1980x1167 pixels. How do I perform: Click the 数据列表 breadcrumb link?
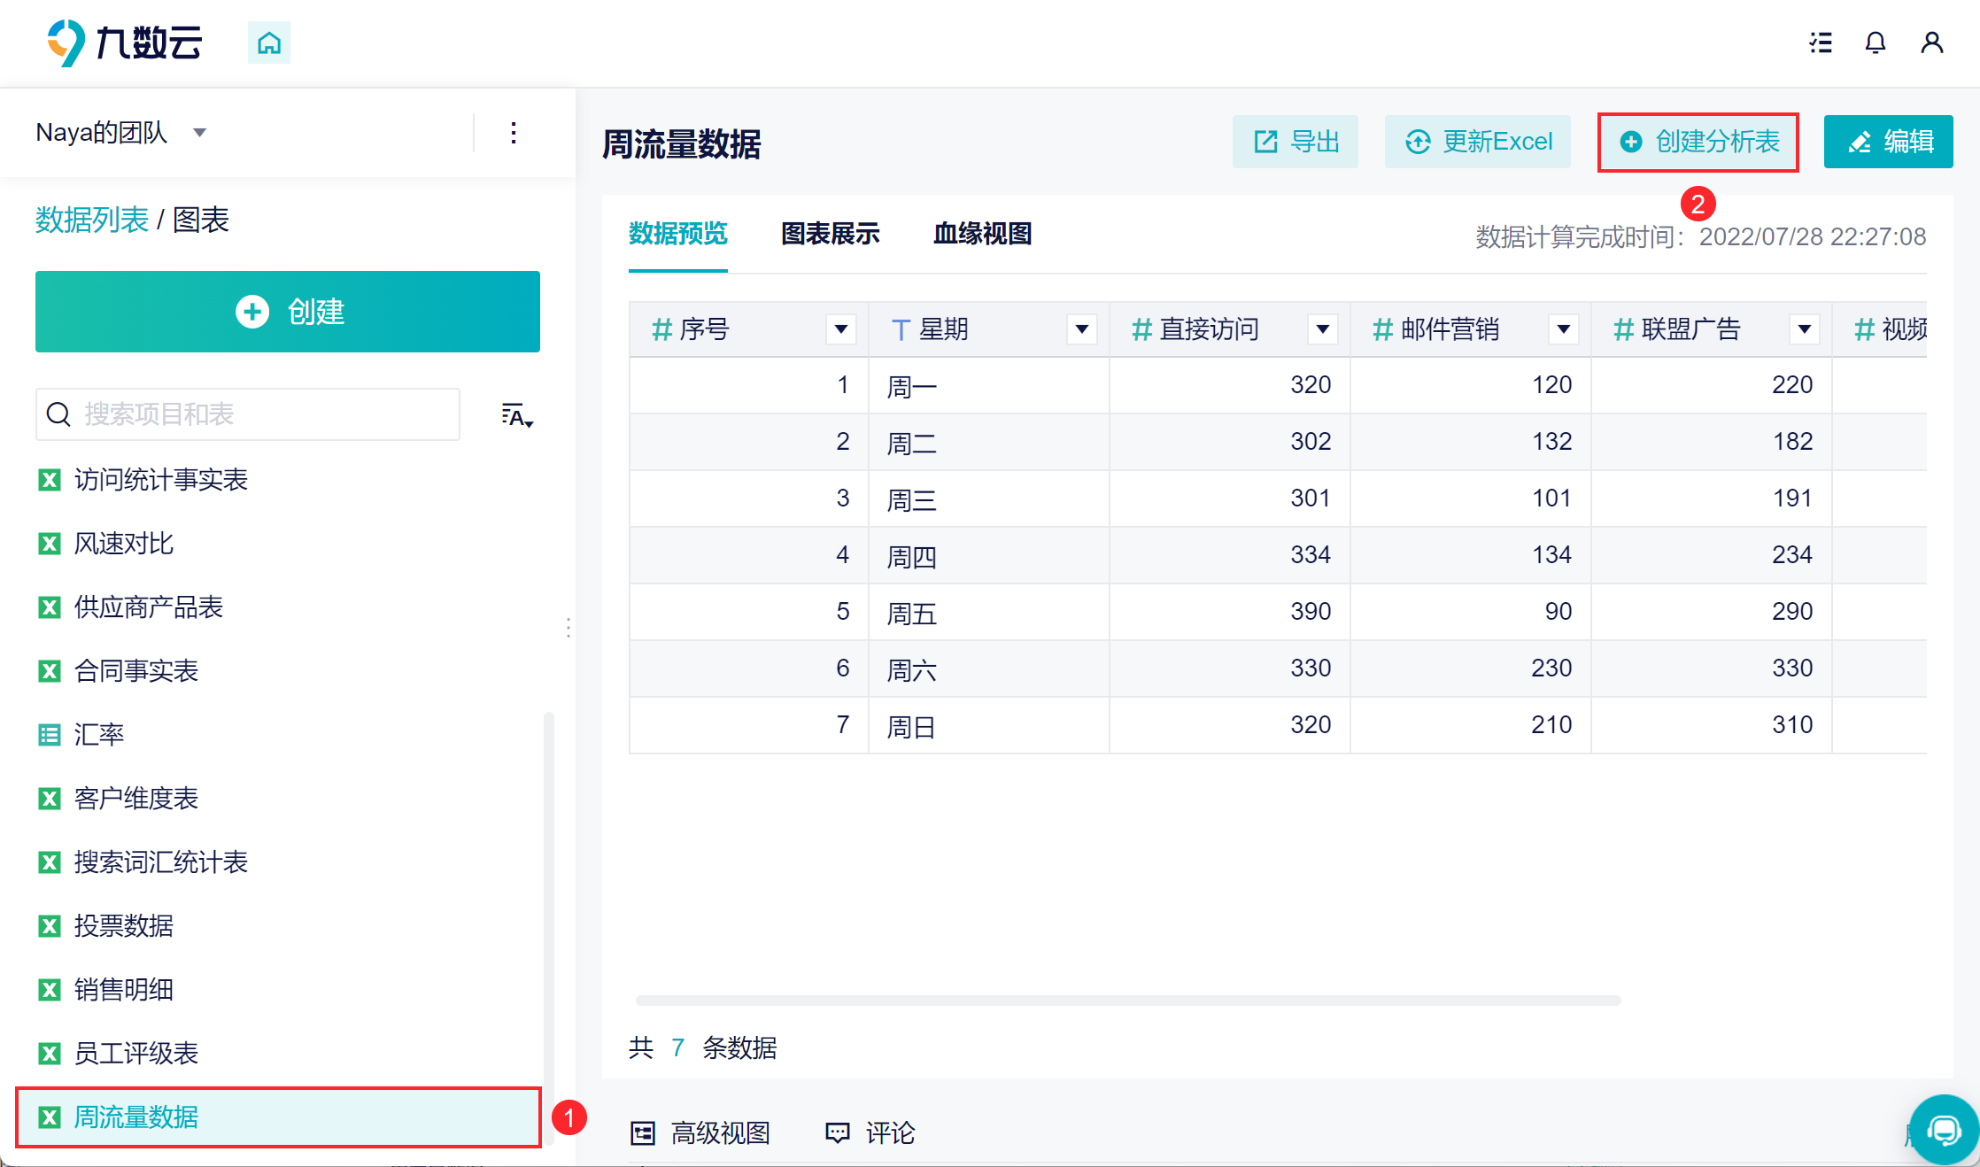(92, 220)
